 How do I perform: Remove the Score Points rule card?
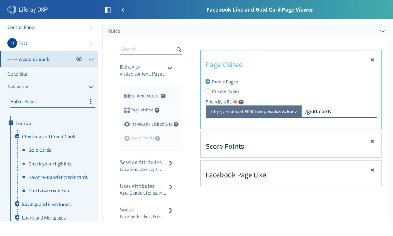[x=372, y=142]
